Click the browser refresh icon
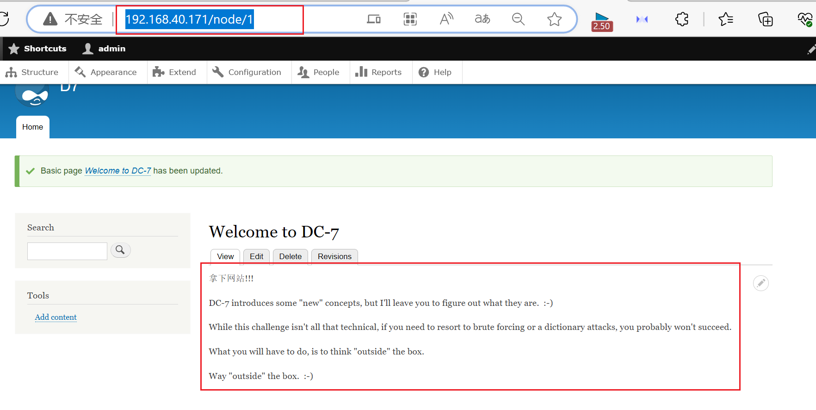Viewport: 816px width, 410px height. [x=4, y=19]
